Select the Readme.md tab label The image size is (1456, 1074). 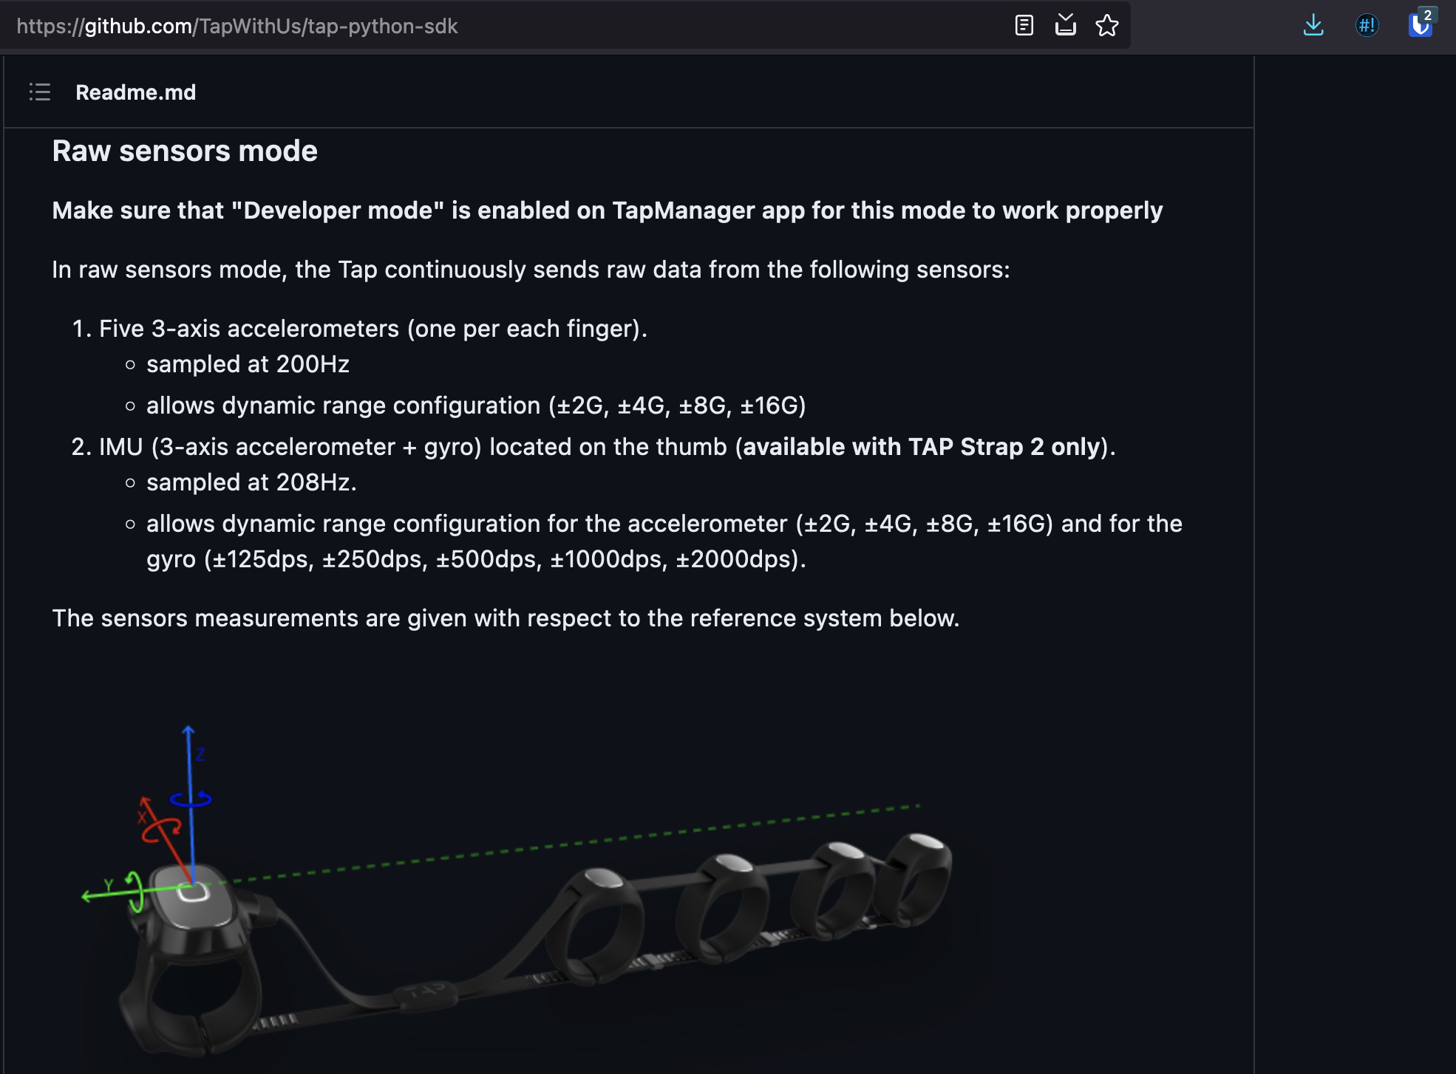click(136, 92)
